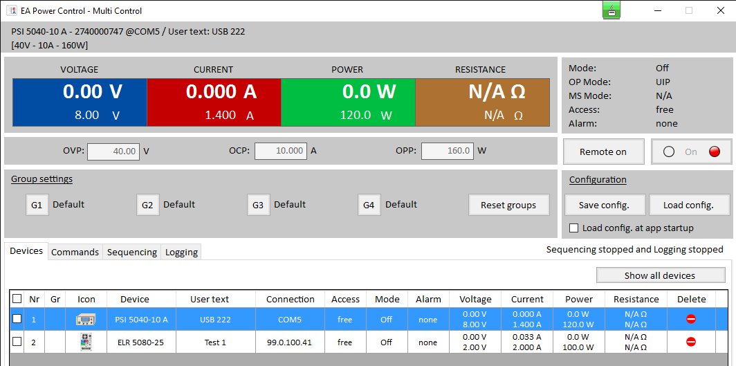This screenshot has height=366, width=736.
Task: Click the OVP value field 40.00
Action: [x=113, y=151]
